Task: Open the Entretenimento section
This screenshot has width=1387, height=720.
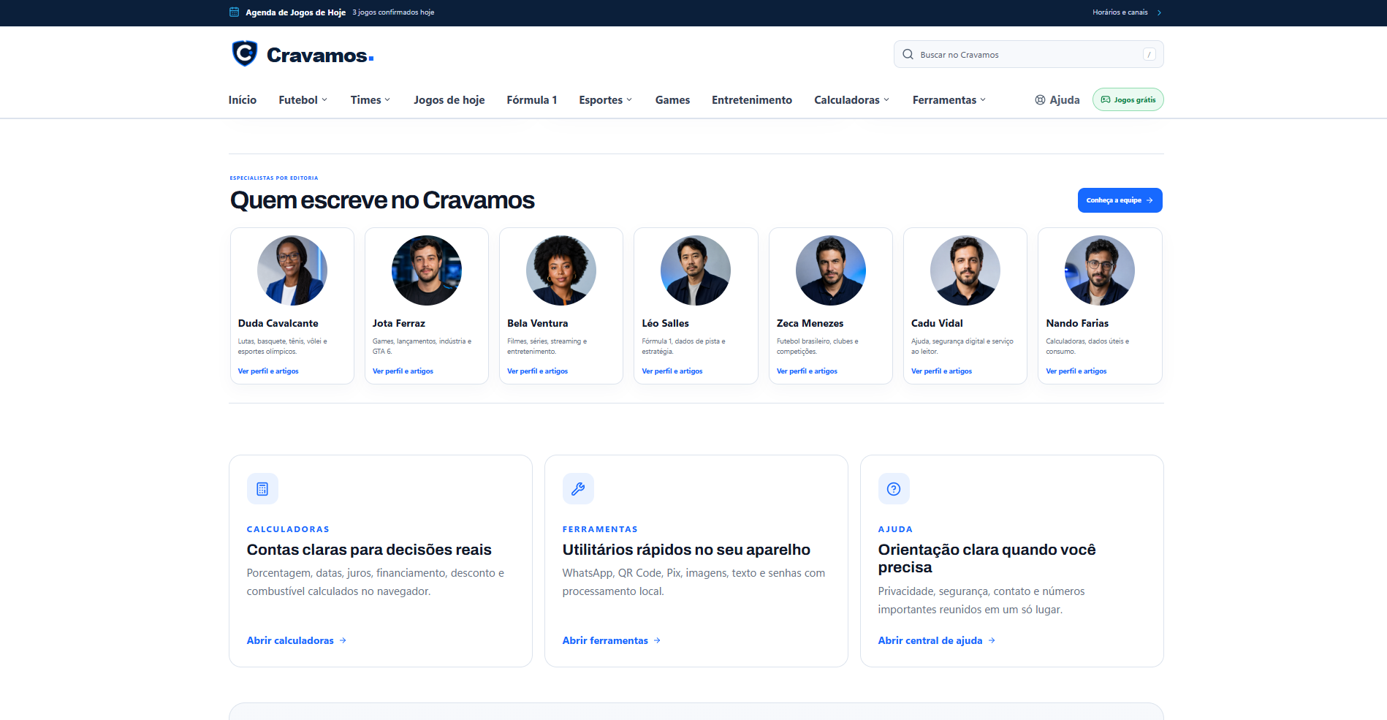Action: pos(752,100)
